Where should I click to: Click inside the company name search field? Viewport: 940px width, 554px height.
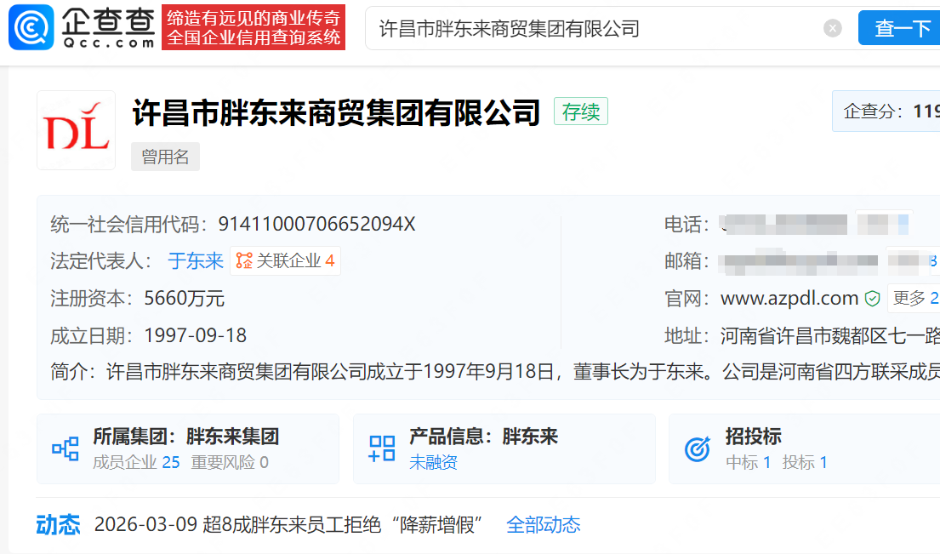pos(595,29)
